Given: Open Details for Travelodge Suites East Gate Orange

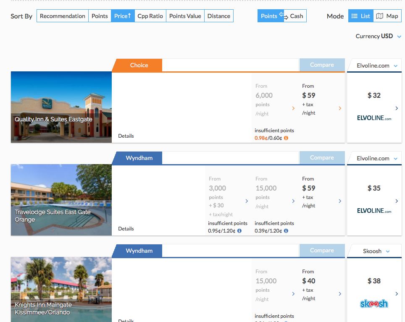Looking at the screenshot, I should (126, 229).
